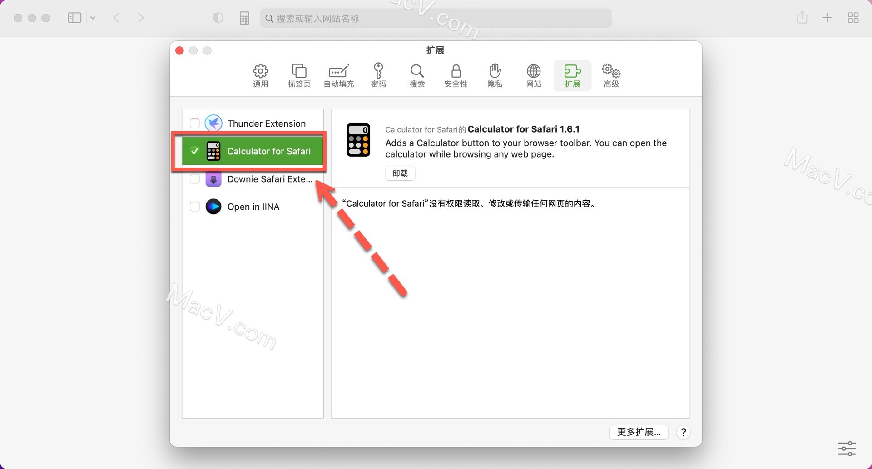Click the Calculator for Safari 1.6.1 title

click(x=524, y=129)
